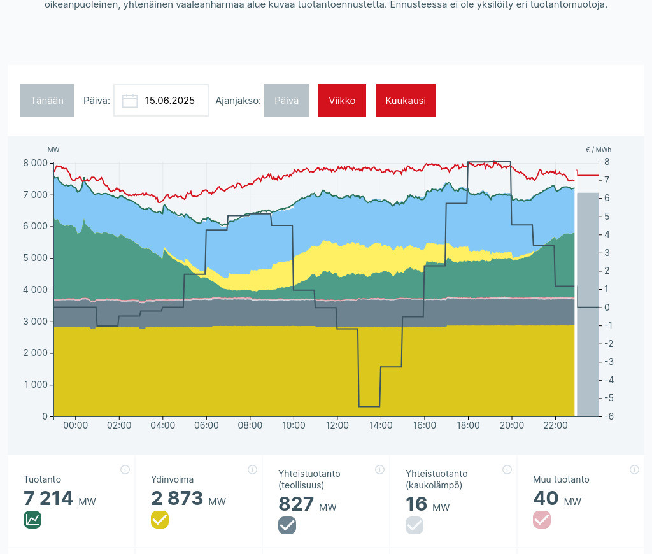The image size is (652, 554).
Task: Click the lowest price step near 13:00–14:00
Action: tap(369, 406)
